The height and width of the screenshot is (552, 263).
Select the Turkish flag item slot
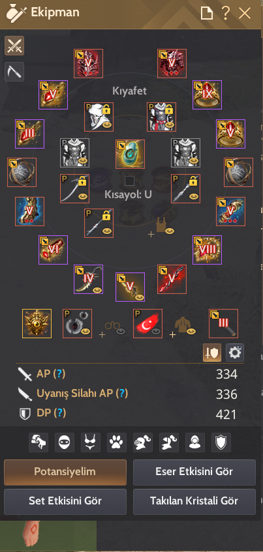tap(147, 323)
